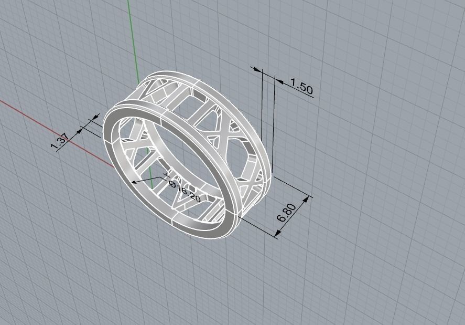Select the 1.50 dimension text
This screenshot has width=465, height=325.
[301, 87]
